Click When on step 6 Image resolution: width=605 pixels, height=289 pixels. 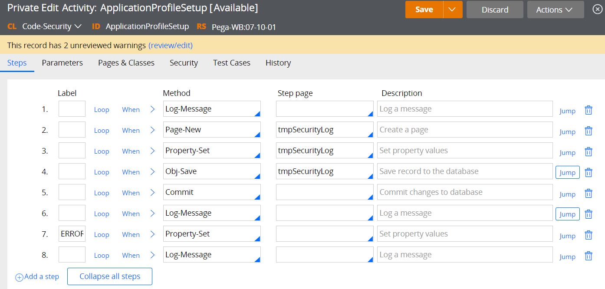(131, 214)
